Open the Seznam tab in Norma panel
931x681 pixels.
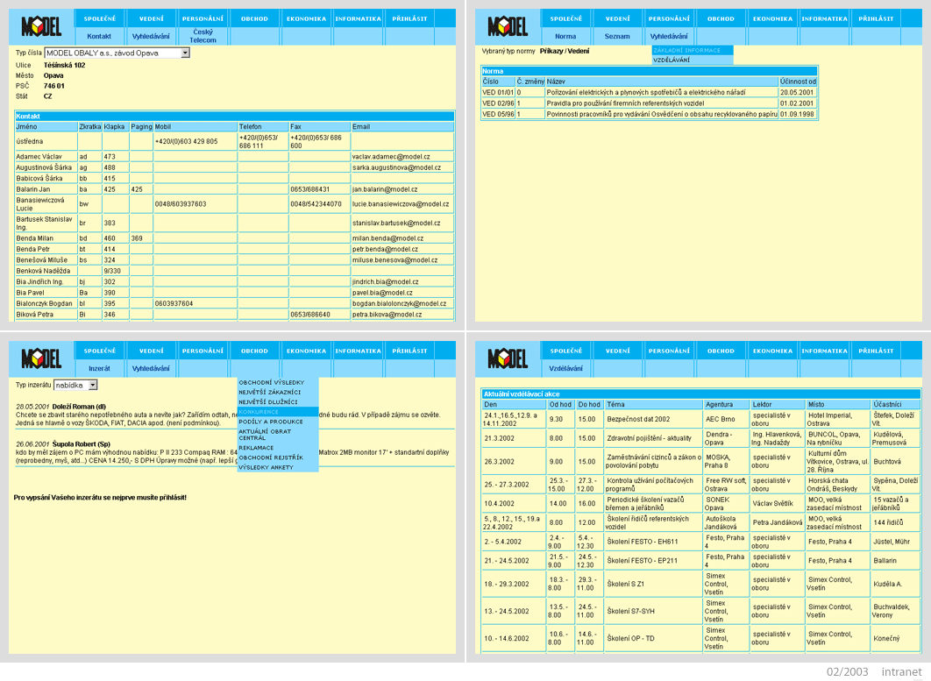click(617, 36)
